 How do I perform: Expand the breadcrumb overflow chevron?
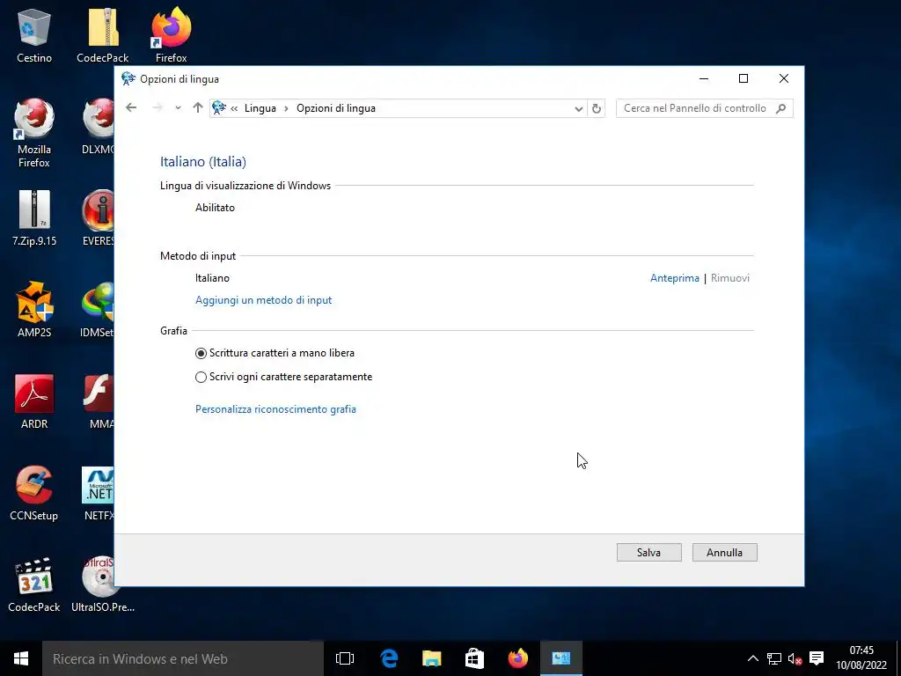pyautogui.click(x=234, y=108)
